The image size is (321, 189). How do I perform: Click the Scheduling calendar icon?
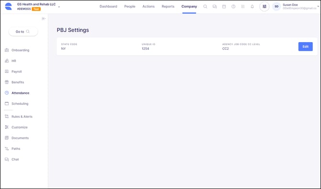[7, 103]
